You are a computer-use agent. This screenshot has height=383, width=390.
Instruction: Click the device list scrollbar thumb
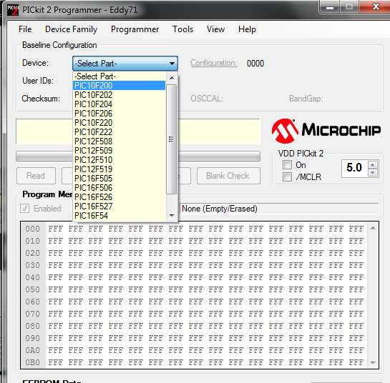tap(171, 139)
